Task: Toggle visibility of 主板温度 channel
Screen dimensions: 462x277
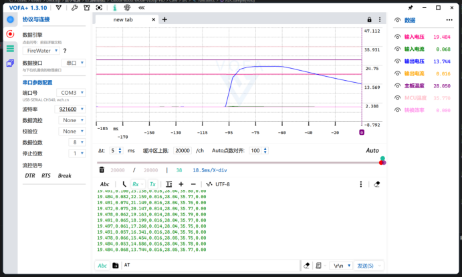Action: tap(397, 85)
